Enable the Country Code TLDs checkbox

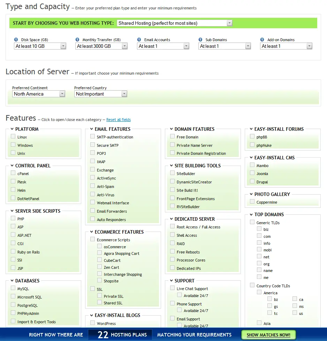click(x=252, y=285)
